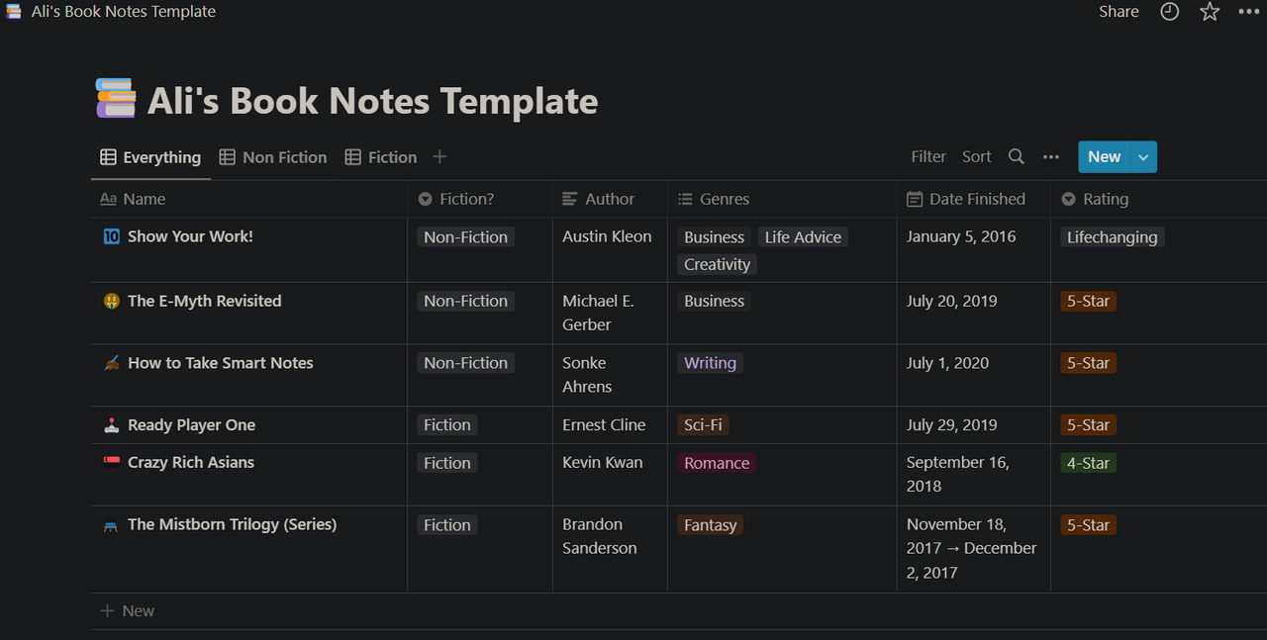This screenshot has width=1267, height=640.
Task: Click the stacked books page icon
Action: coord(115,99)
